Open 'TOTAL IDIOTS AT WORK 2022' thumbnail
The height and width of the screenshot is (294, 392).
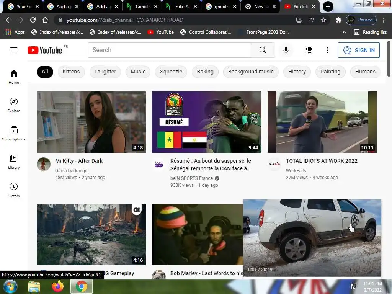tap(322, 122)
